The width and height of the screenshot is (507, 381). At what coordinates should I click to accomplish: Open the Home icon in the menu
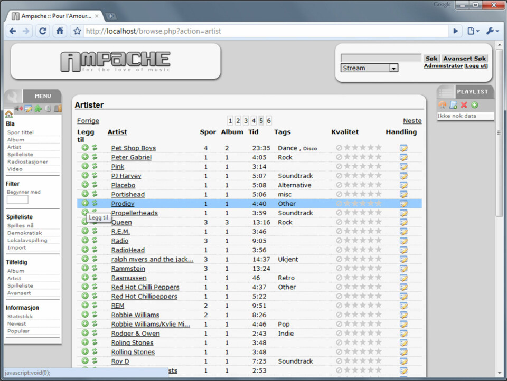coord(9,114)
